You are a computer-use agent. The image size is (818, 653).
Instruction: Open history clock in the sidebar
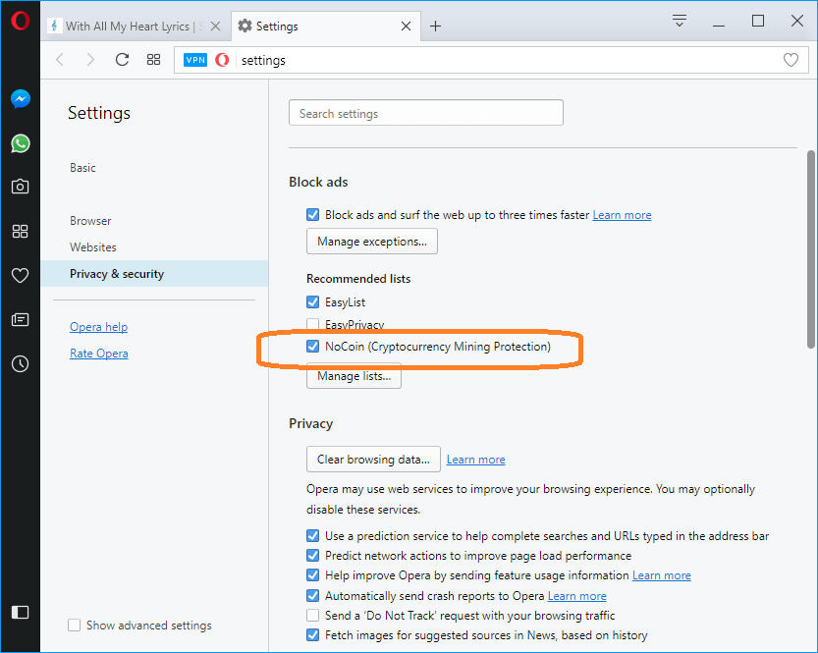tap(21, 363)
